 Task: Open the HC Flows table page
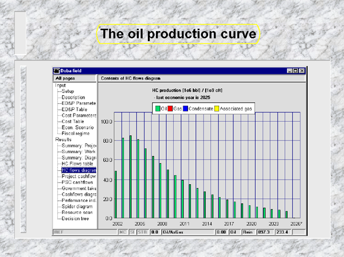(x=77, y=163)
